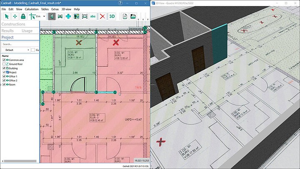Select the wall drawing tool

click(52, 16)
